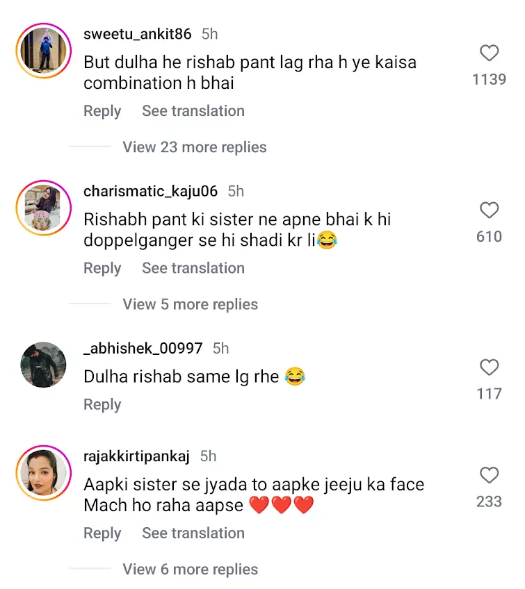The width and height of the screenshot is (525, 589).
Task: Reply to charismatic_kaju06's comment
Action: (102, 268)
